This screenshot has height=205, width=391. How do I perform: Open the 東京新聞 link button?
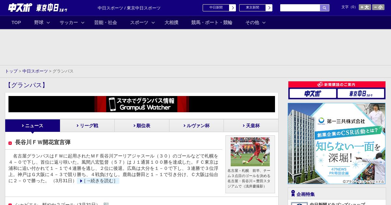pos(253,7)
